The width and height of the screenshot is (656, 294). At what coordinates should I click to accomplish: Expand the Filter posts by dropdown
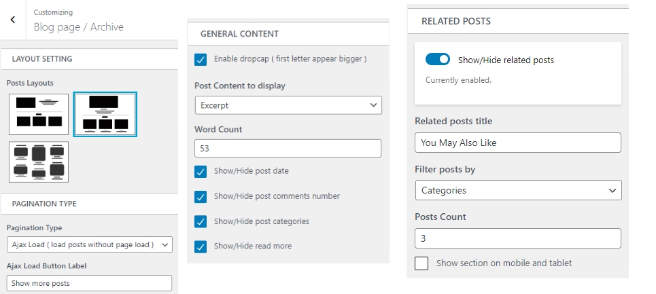pyautogui.click(x=518, y=190)
